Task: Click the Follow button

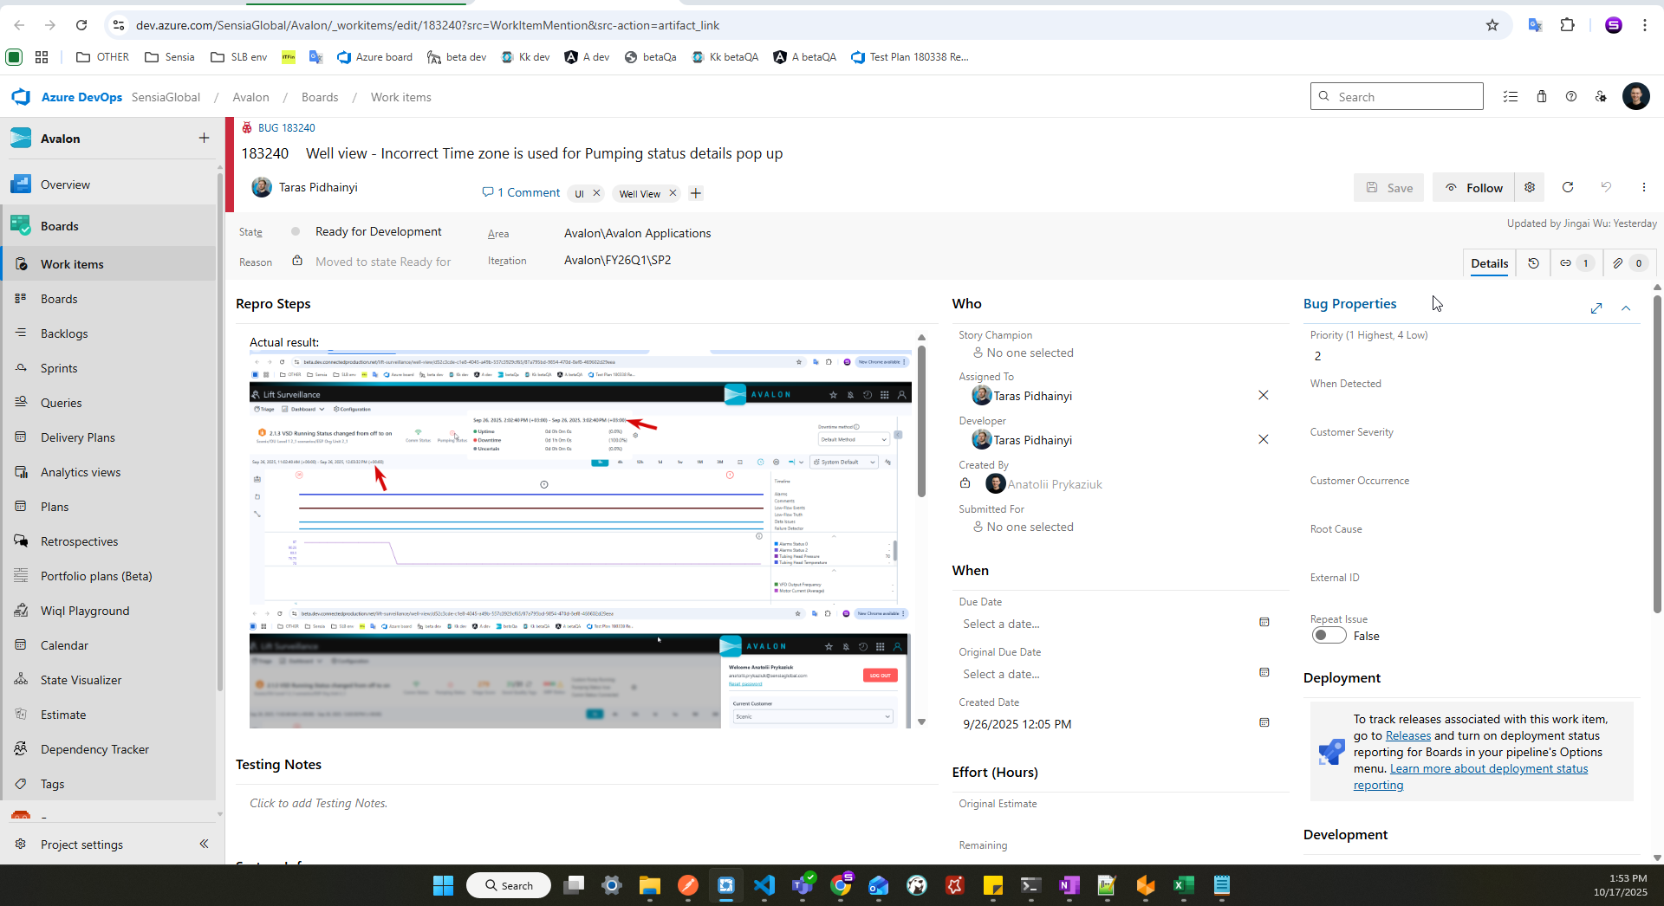Action: click(x=1473, y=187)
